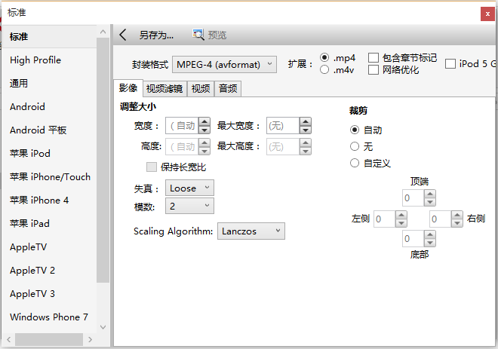Viewport: 498px width, 349px height.
Task: Click the 最大高度 input field
Action: pyautogui.click(x=283, y=146)
